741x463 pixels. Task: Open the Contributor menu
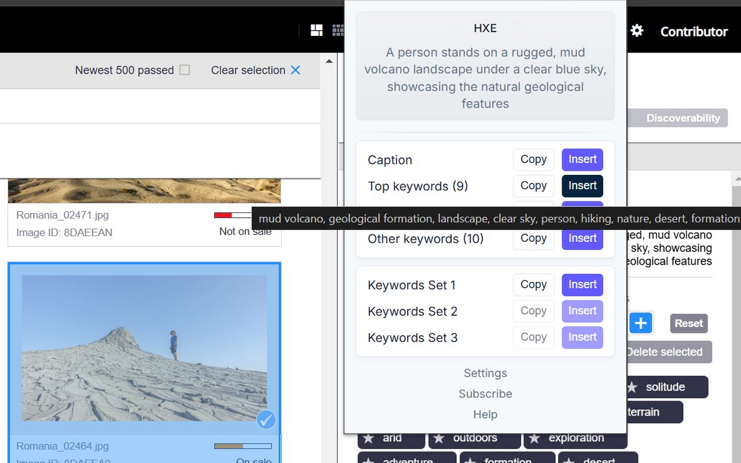click(x=694, y=31)
